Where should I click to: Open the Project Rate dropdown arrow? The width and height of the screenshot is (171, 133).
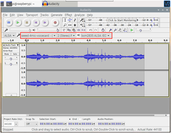[x=16, y=124]
